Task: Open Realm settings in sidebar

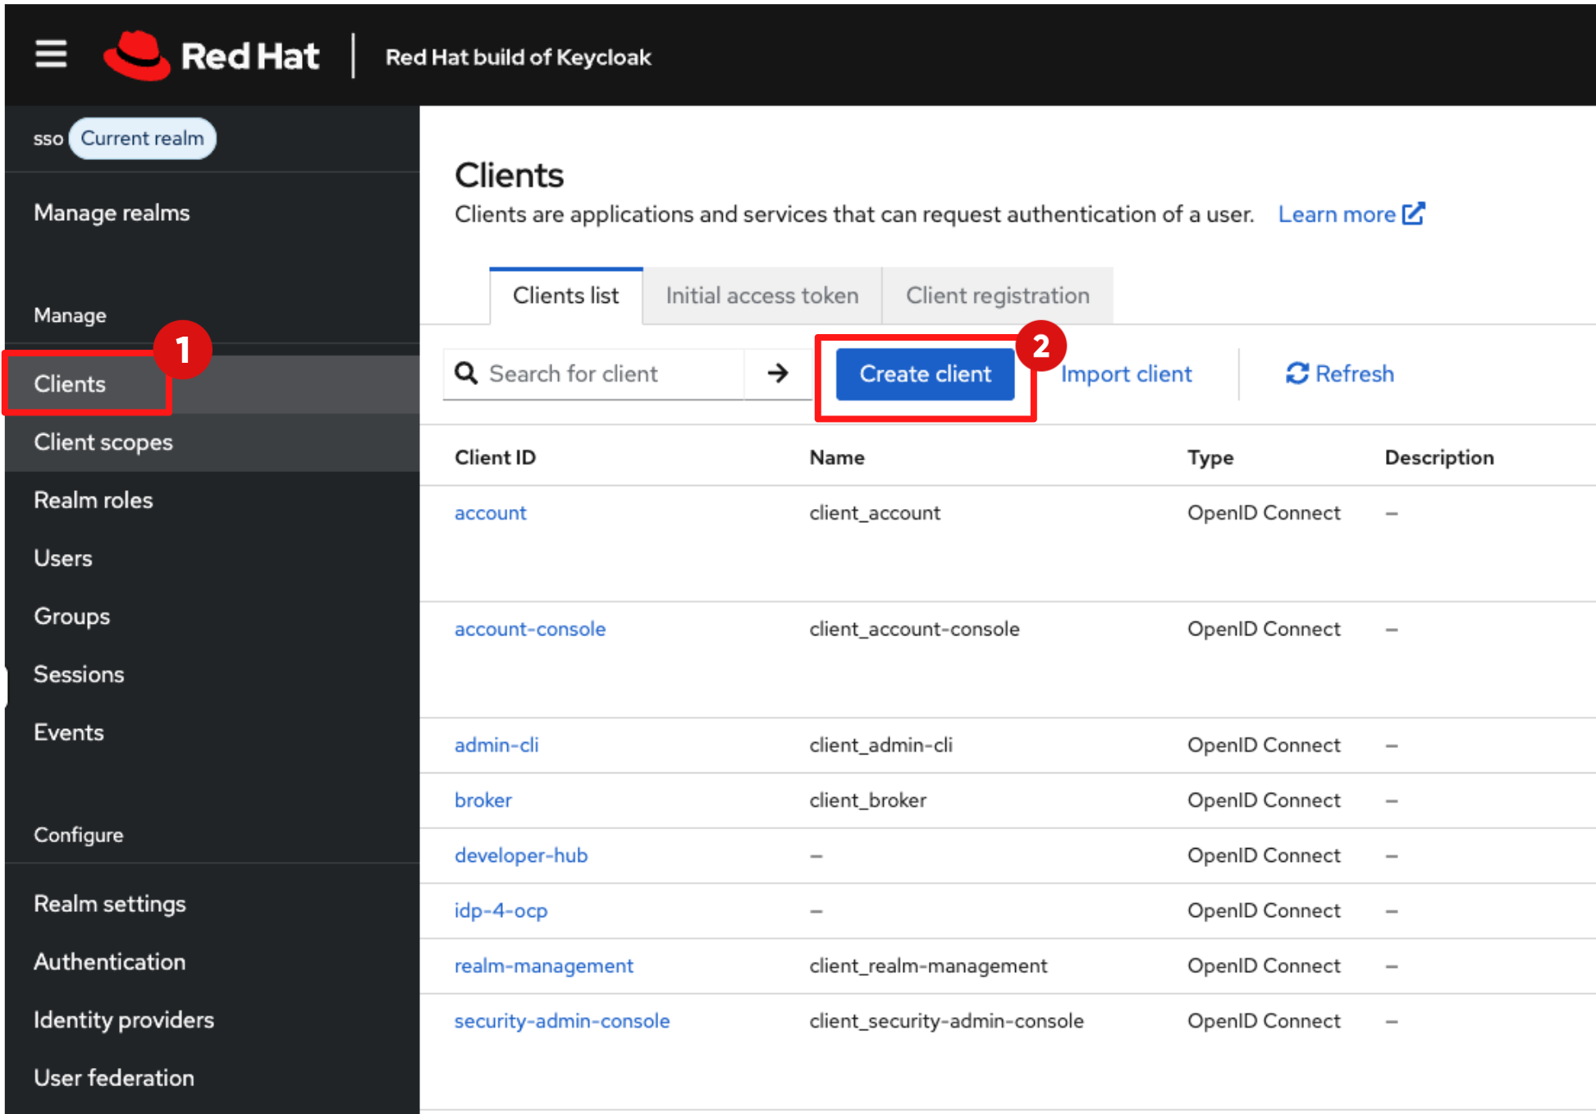Action: coord(110,904)
